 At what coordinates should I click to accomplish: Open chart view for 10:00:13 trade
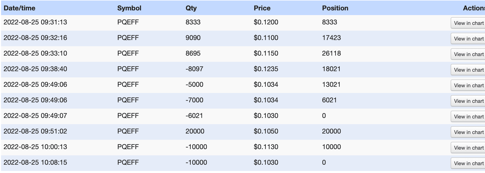point(468,148)
